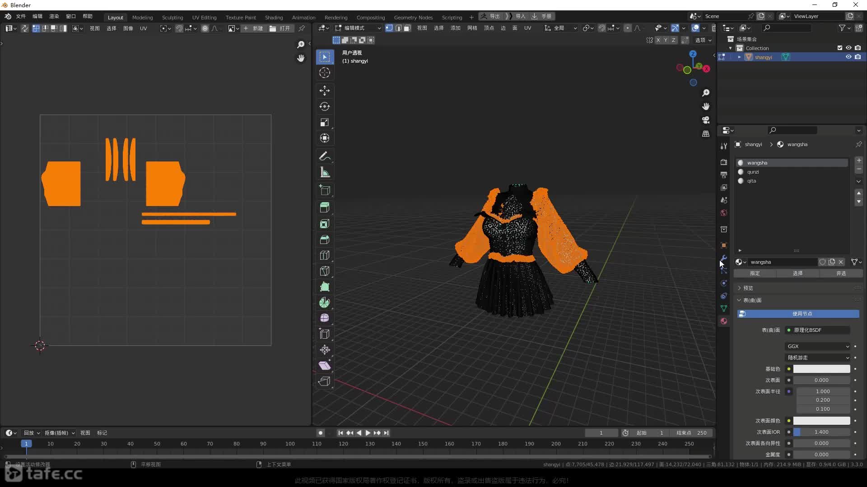Viewport: 867px width, 487px height.
Task: Enable face select mode
Action: click(407, 28)
